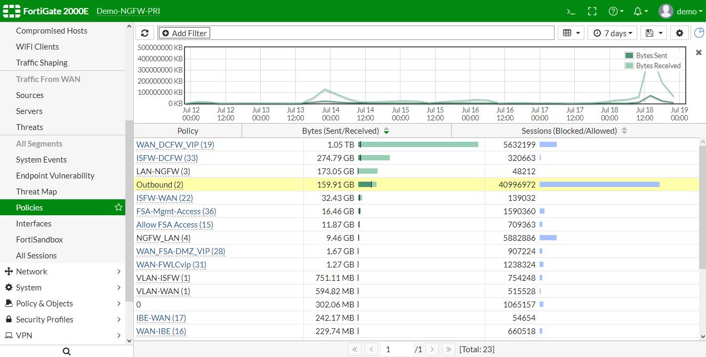Open Traffic Shaping menu item
This screenshot has height=357, width=706.
pos(42,62)
